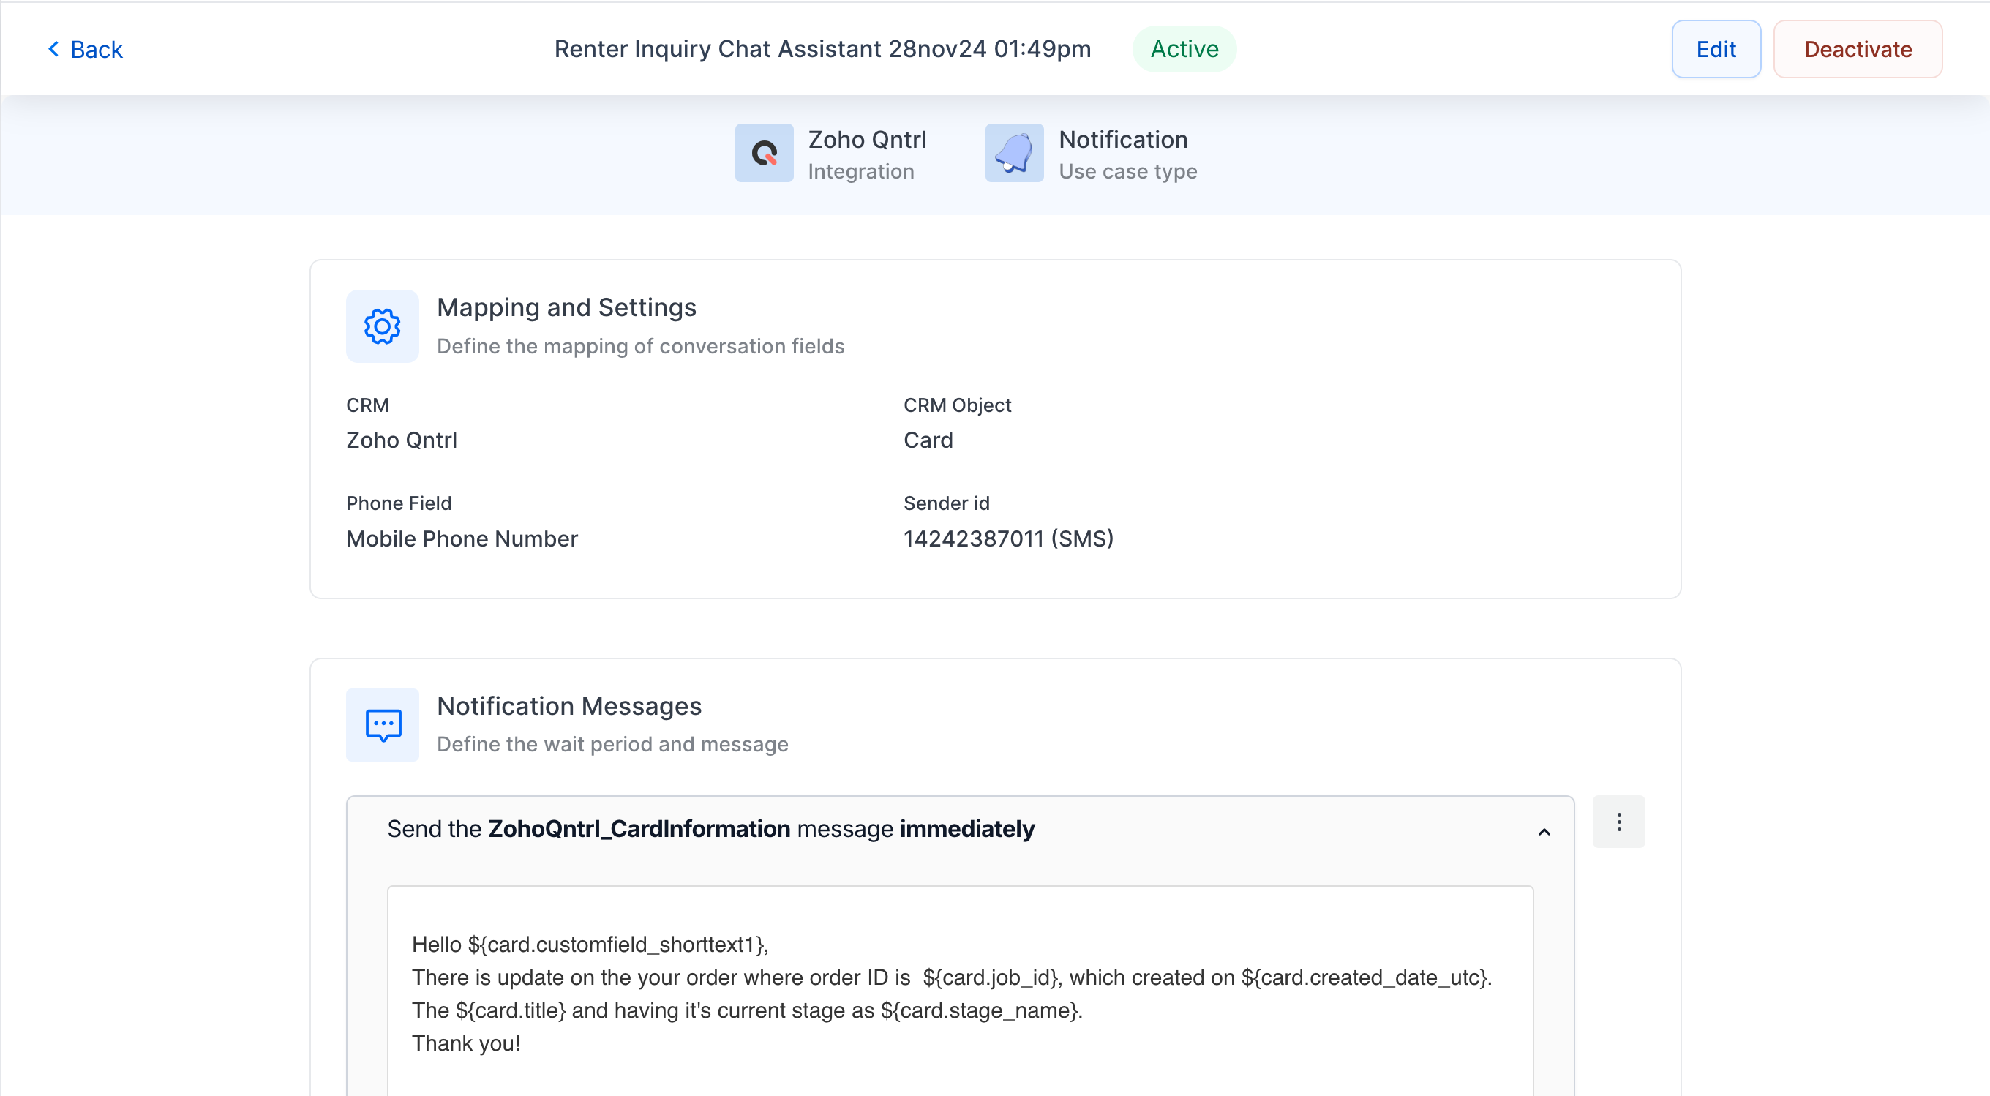Click the back arrow chevron icon

tap(53, 49)
